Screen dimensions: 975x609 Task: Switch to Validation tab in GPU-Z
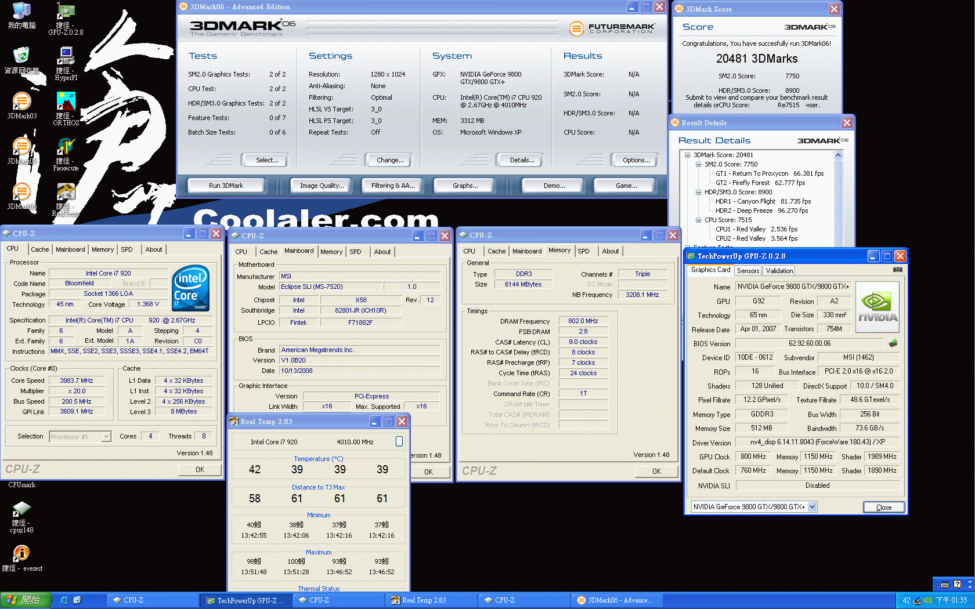pyautogui.click(x=779, y=271)
